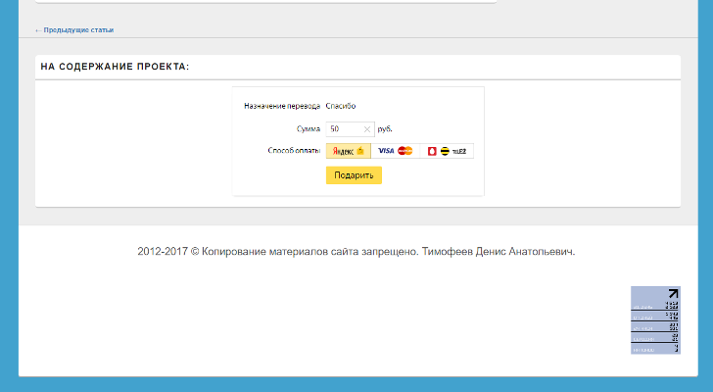
Task: Open the visitor statistics counter widget
Action: [x=654, y=319]
